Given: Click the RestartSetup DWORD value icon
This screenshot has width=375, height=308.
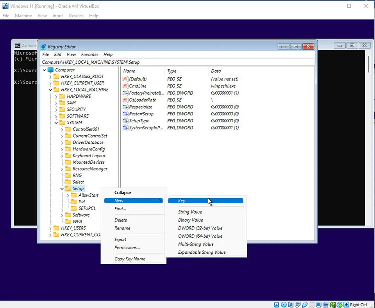Looking at the screenshot, I should pos(125,113).
